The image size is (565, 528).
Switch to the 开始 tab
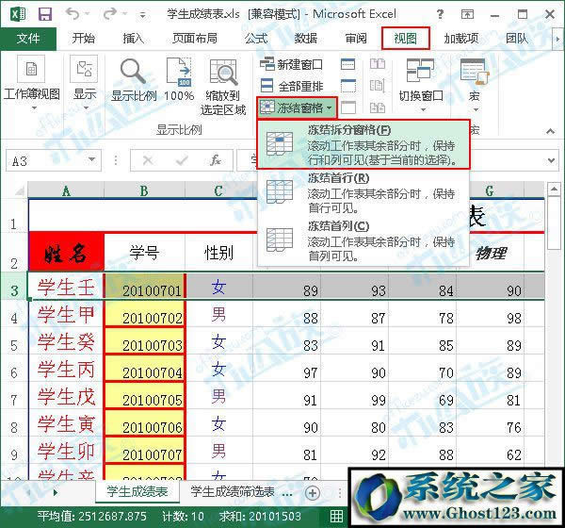83,38
